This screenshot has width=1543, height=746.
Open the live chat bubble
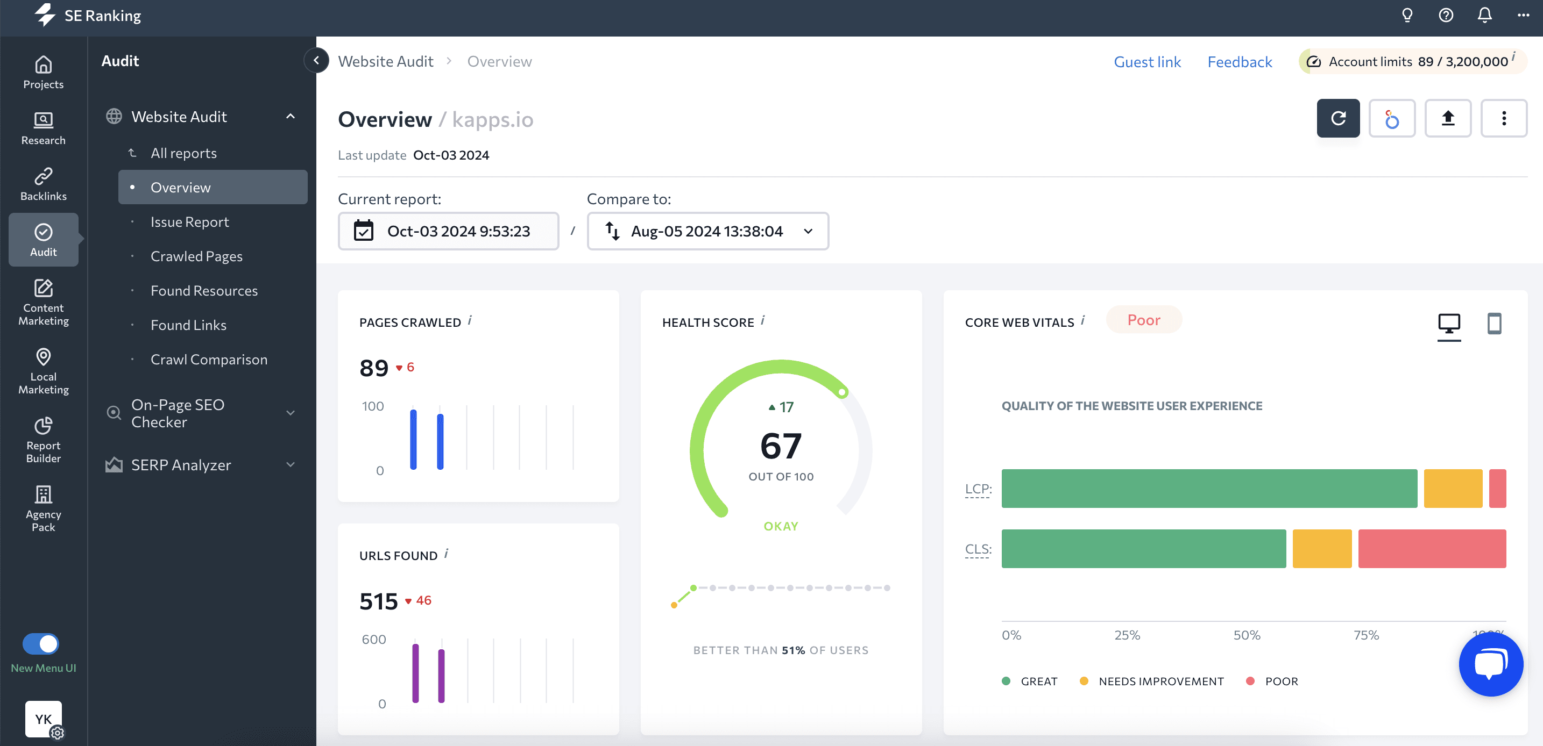click(x=1491, y=664)
